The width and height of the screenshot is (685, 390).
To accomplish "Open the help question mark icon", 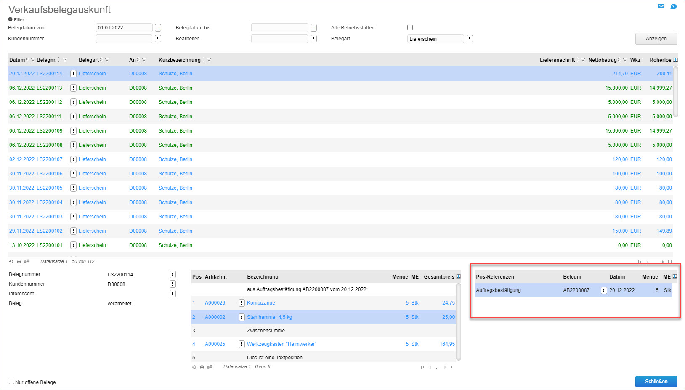I will coord(673,6).
